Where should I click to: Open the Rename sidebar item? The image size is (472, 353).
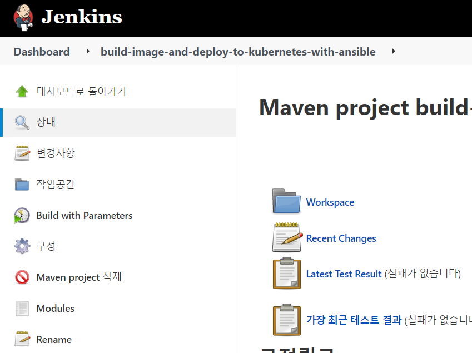[x=54, y=340]
